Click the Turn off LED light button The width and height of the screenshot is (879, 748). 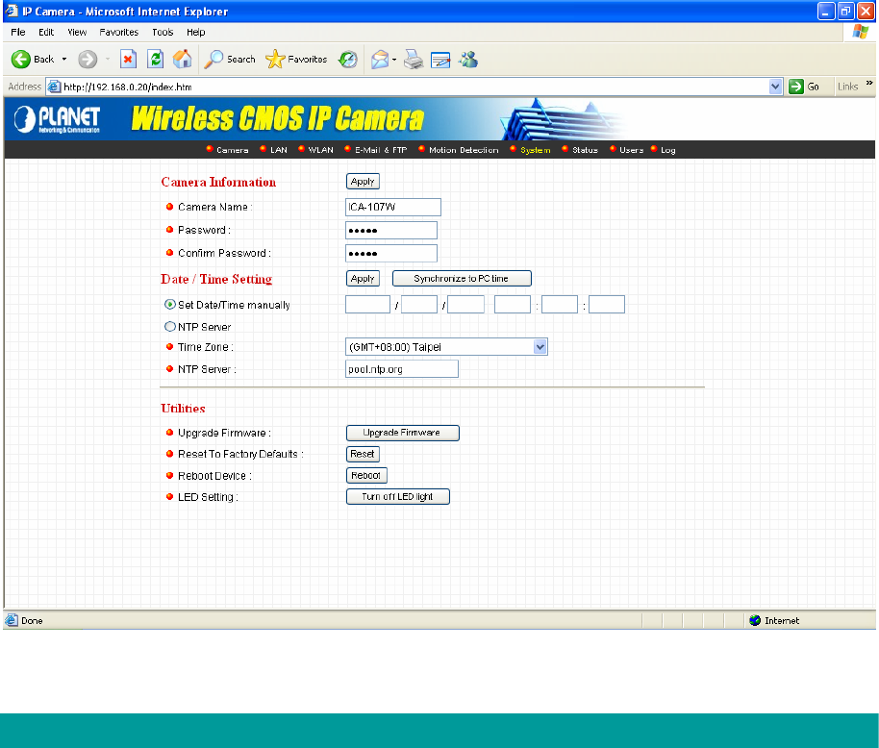point(398,497)
